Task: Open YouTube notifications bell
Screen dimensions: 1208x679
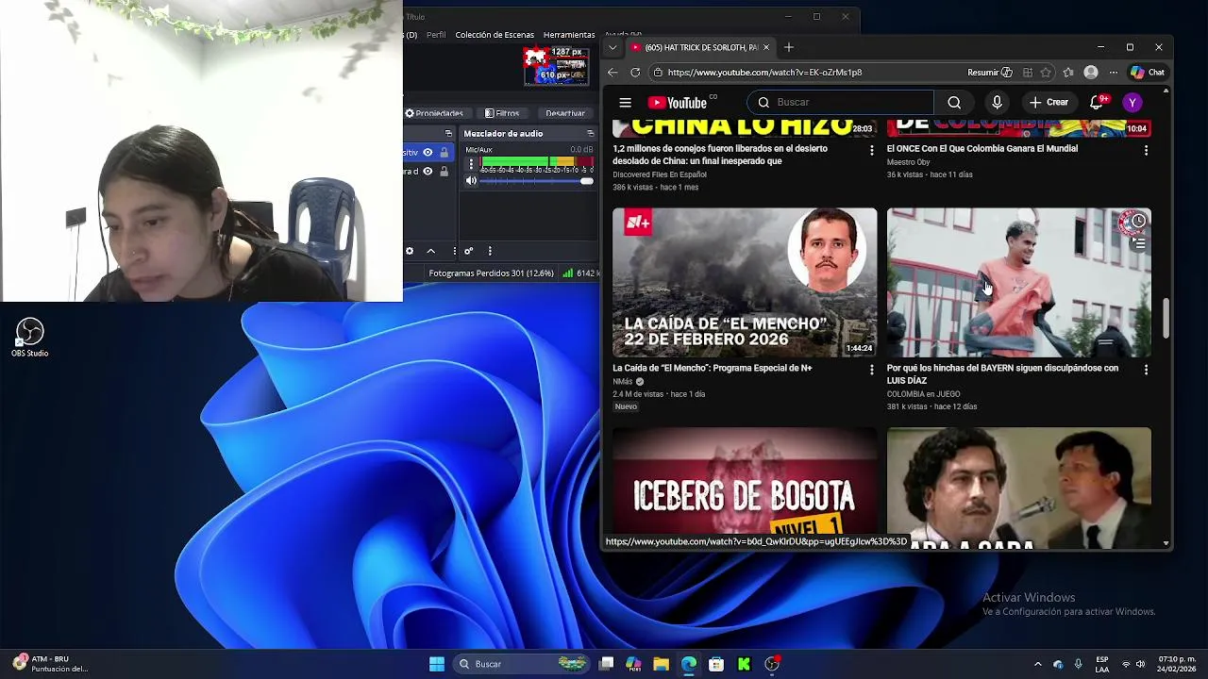Action: 1097,102
